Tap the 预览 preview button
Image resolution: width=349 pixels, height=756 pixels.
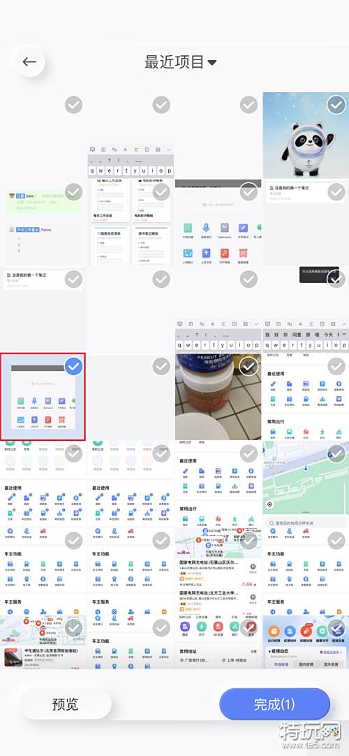tap(66, 704)
